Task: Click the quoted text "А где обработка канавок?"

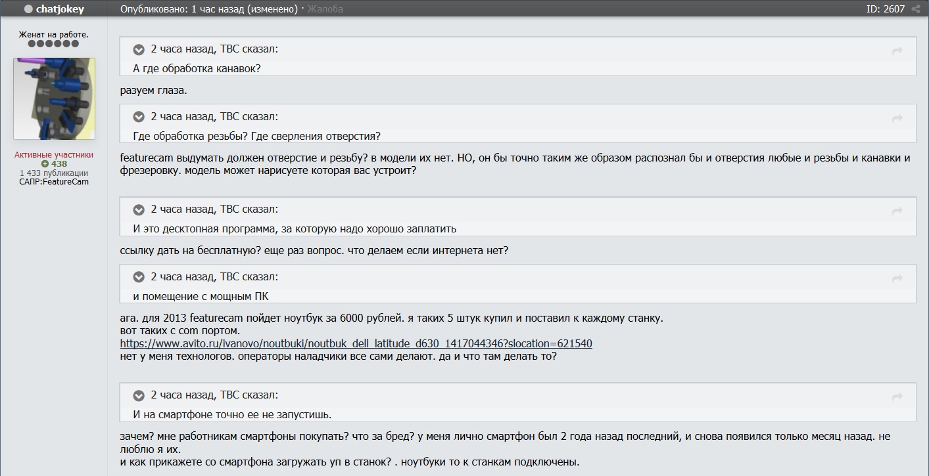Action: point(197,68)
